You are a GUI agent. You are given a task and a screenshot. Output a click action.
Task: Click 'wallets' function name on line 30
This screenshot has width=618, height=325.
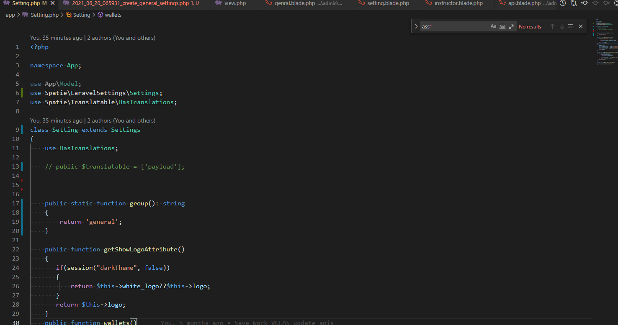(x=117, y=322)
